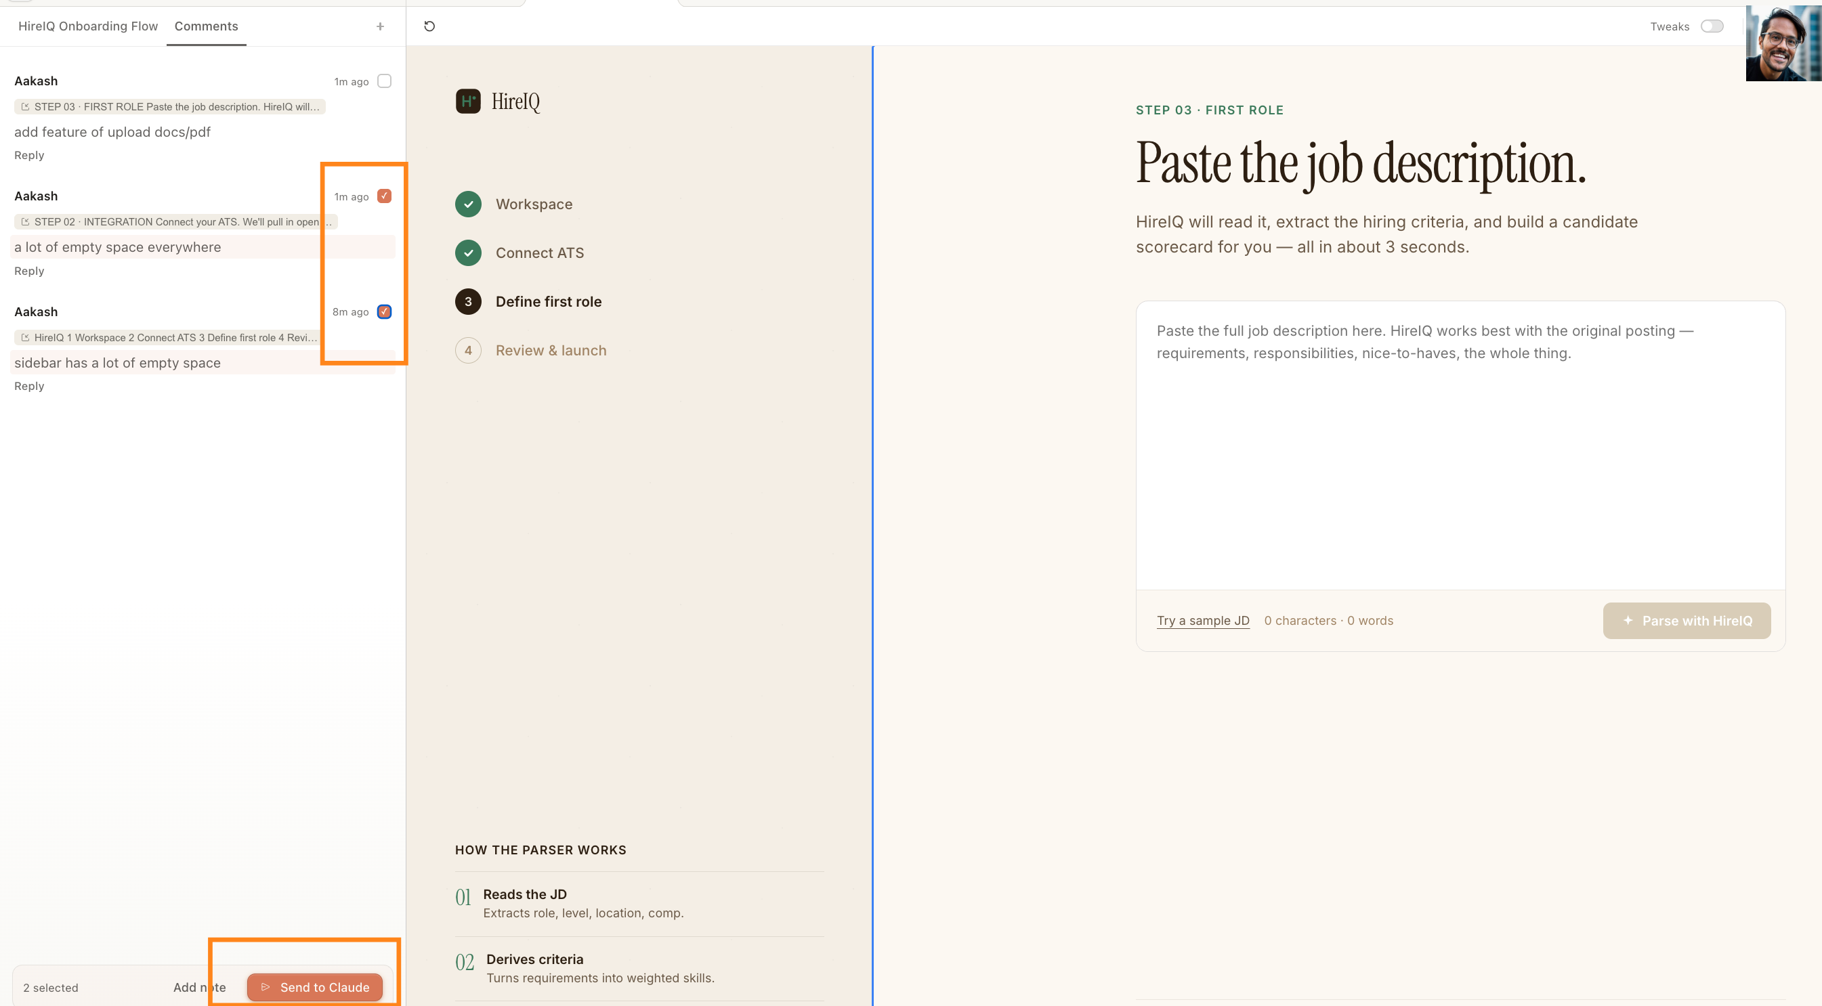Click Reply under upload docs/pdf comment
This screenshot has width=1822, height=1006.
29,156
